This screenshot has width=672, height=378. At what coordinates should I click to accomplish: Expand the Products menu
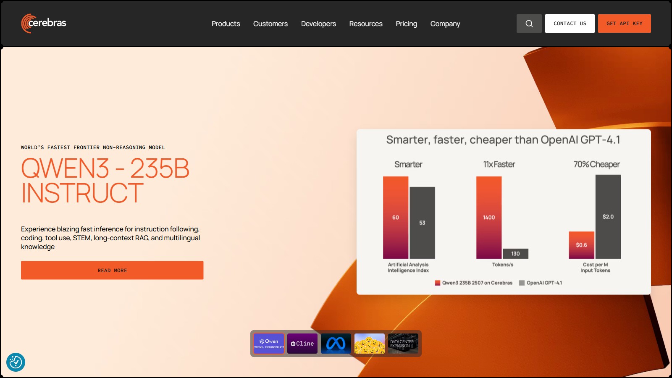[x=226, y=24]
